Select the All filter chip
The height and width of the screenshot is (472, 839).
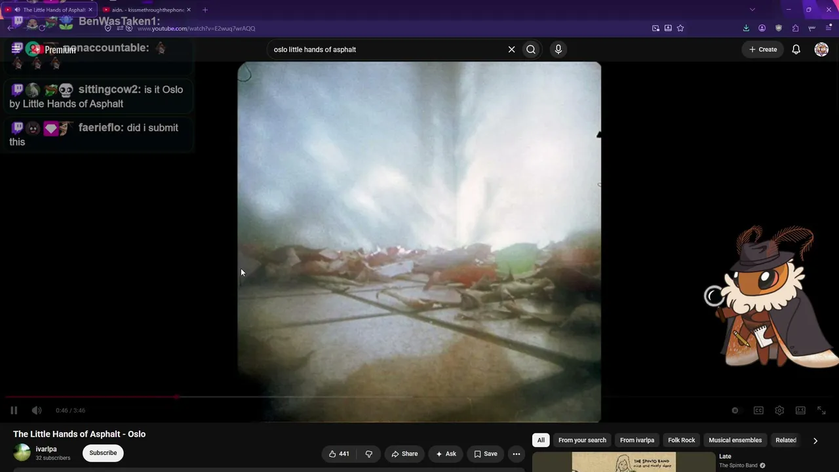(541, 440)
